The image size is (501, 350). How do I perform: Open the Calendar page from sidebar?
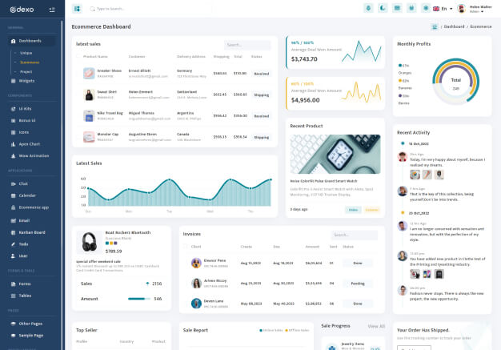point(27,195)
